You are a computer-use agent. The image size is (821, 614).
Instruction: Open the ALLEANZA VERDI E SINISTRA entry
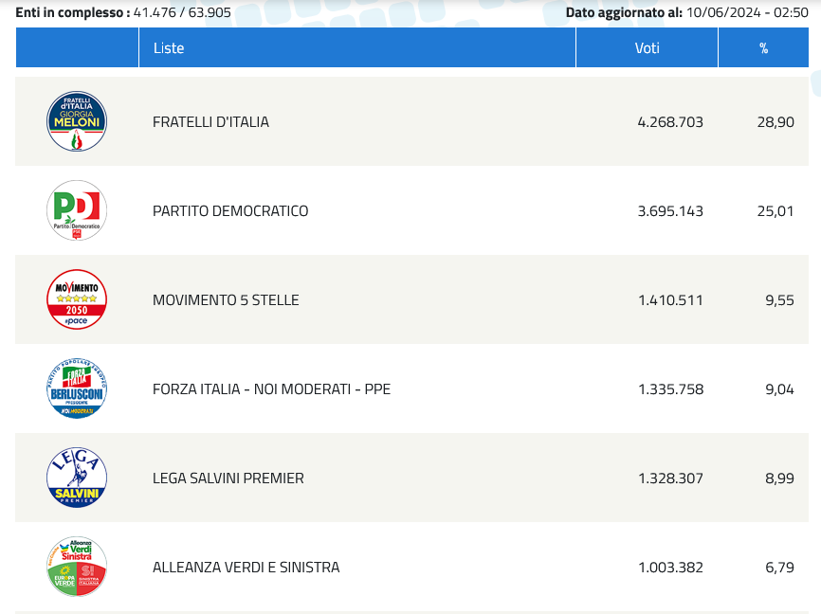246,568
